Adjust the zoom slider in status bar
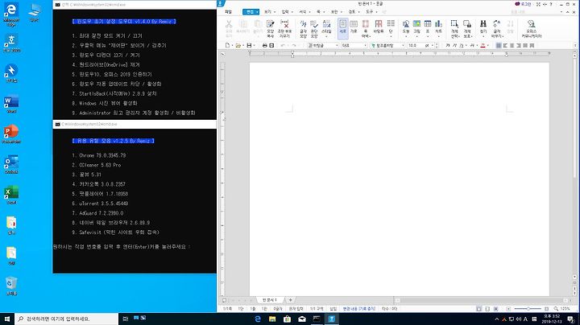580x325 pixels. (x=528, y=309)
